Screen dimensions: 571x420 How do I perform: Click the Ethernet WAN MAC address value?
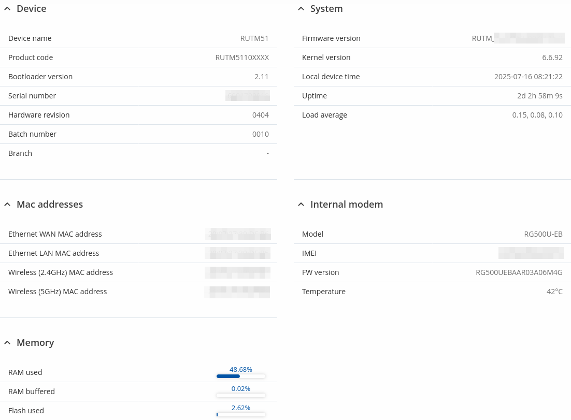coord(238,234)
